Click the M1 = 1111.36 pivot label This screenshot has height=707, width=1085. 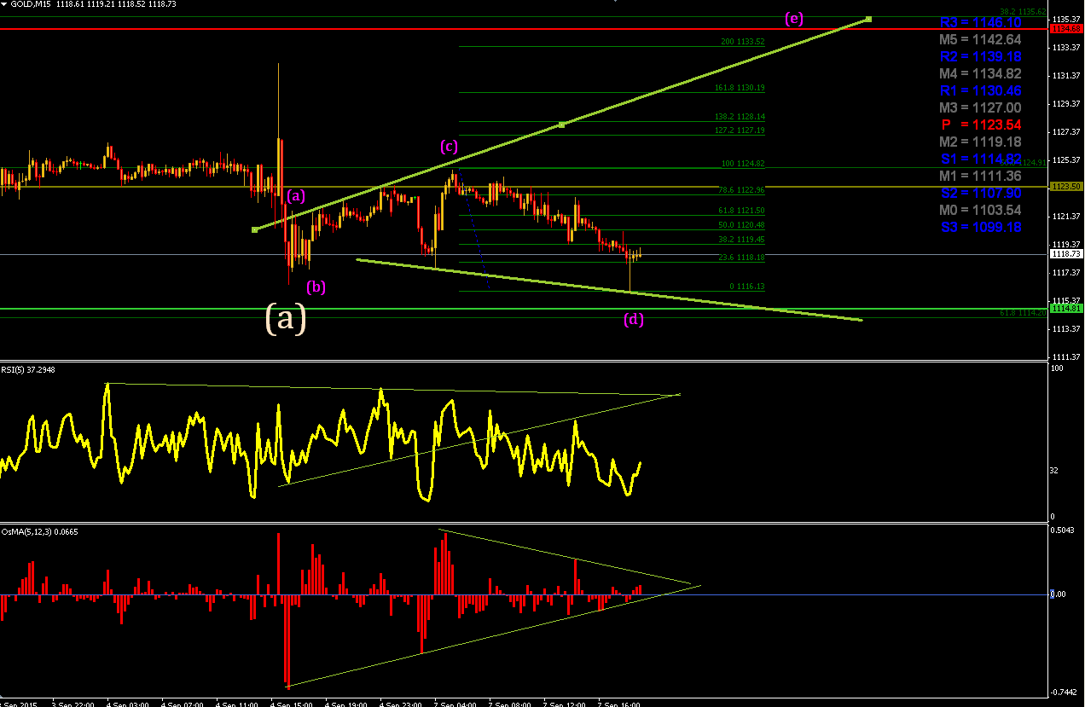(978, 176)
